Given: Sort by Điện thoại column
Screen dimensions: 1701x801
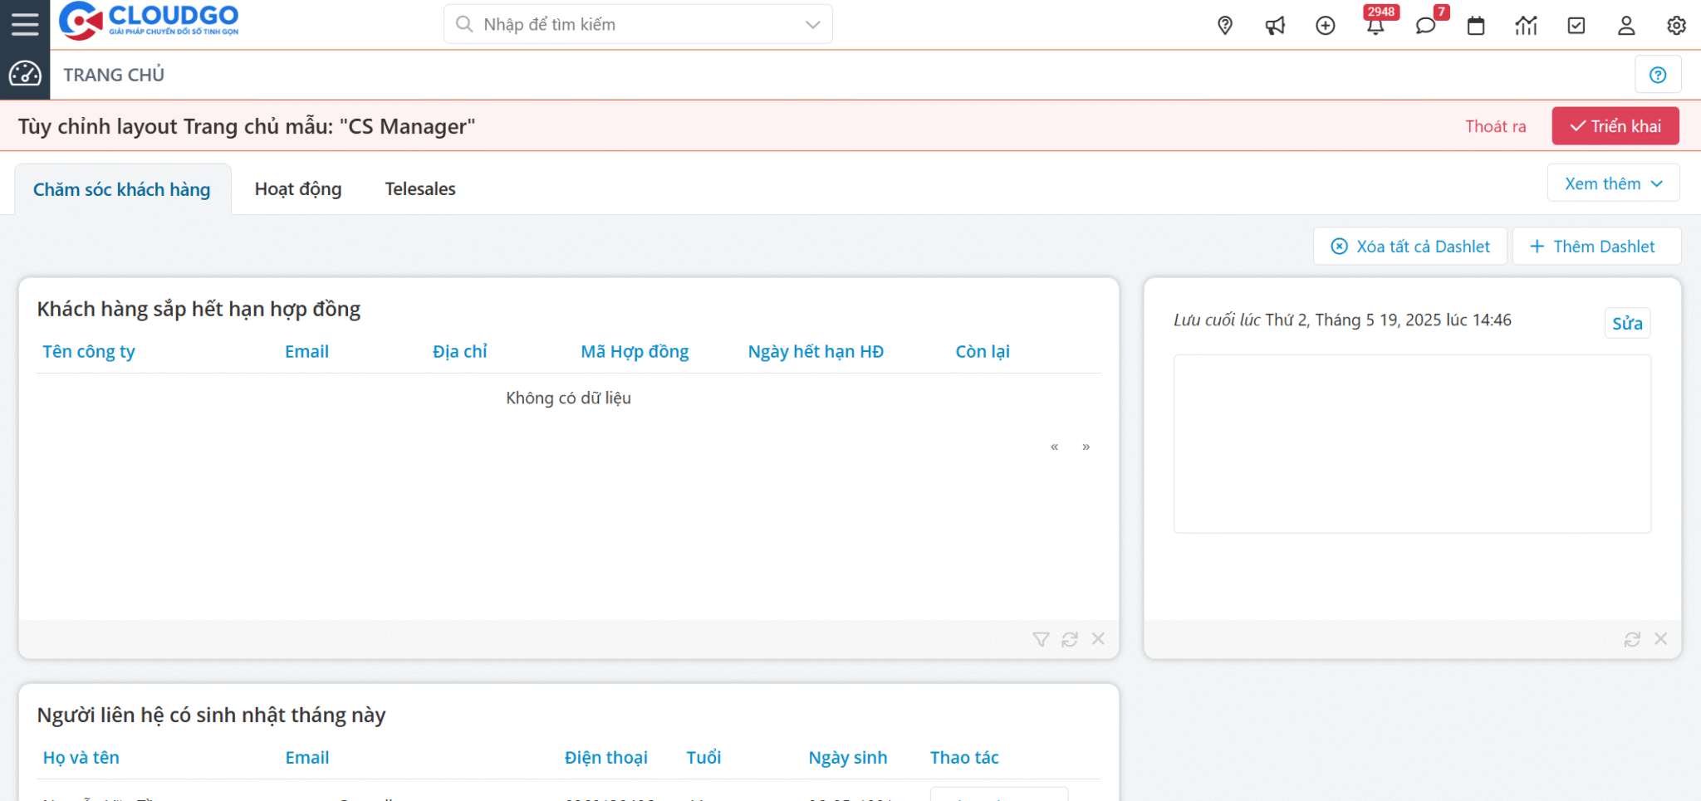Looking at the screenshot, I should (x=606, y=758).
